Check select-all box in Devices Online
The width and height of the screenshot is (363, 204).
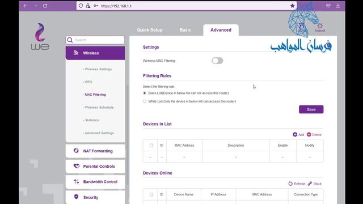151,194
